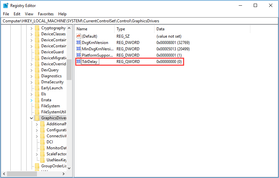Open the File menu
The height and width of the screenshot is (178, 279).
click(x=6, y=14)
